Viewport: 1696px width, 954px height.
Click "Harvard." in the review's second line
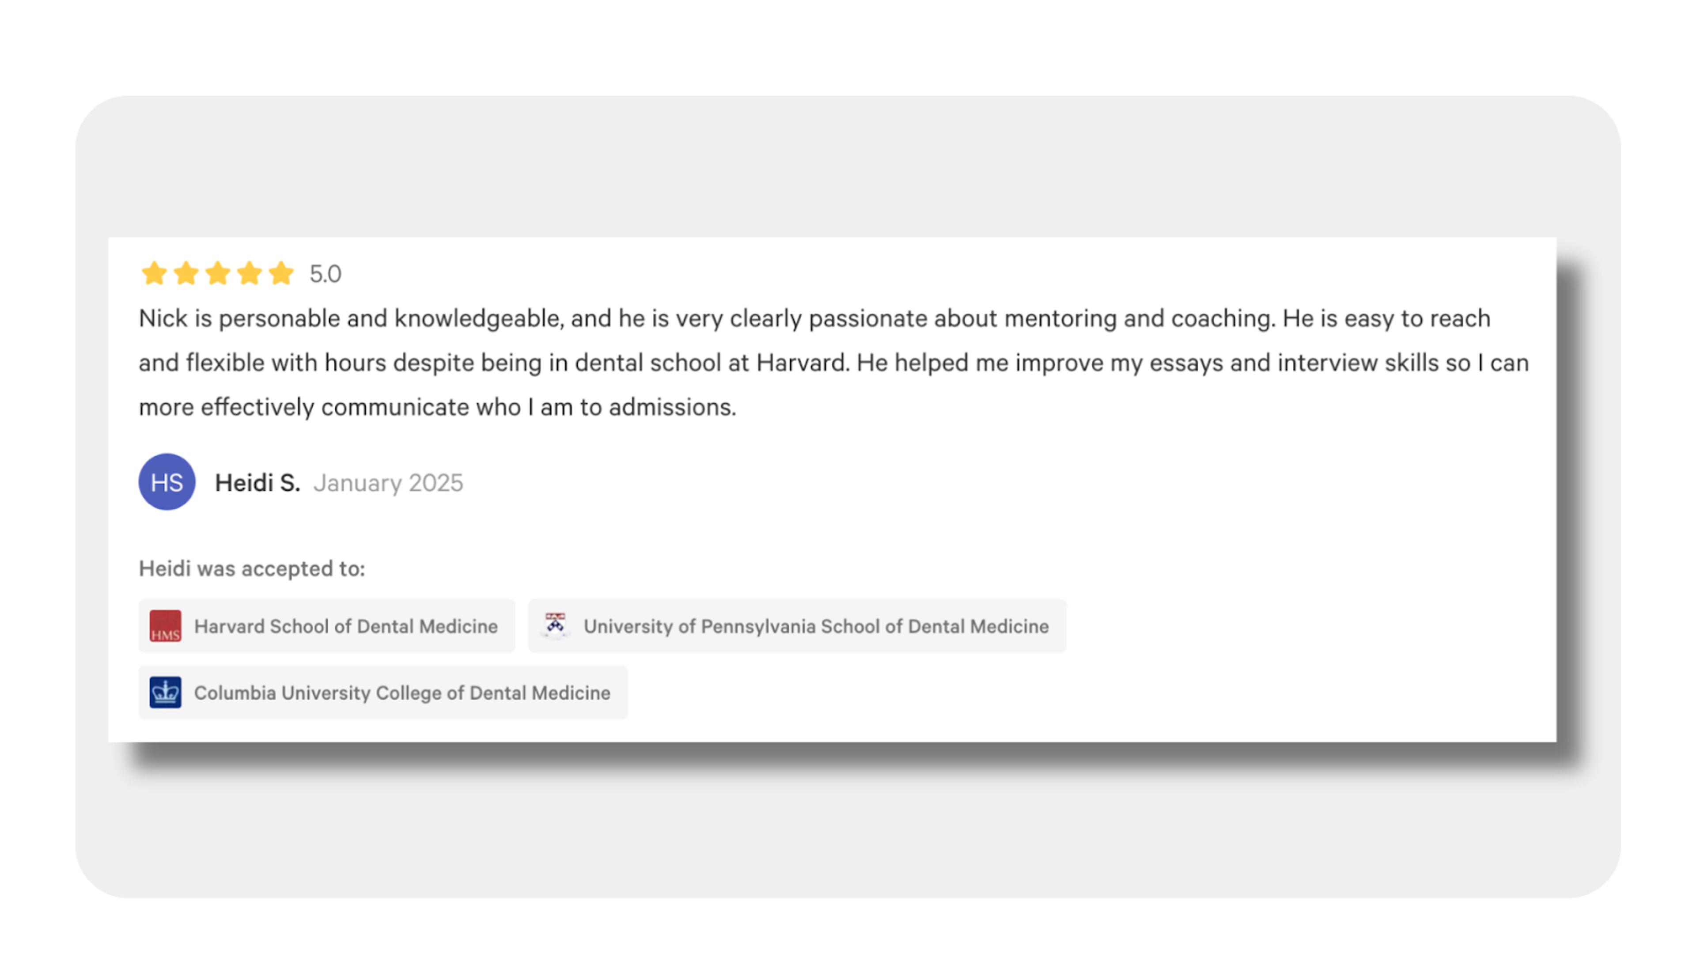coord(803,363)
